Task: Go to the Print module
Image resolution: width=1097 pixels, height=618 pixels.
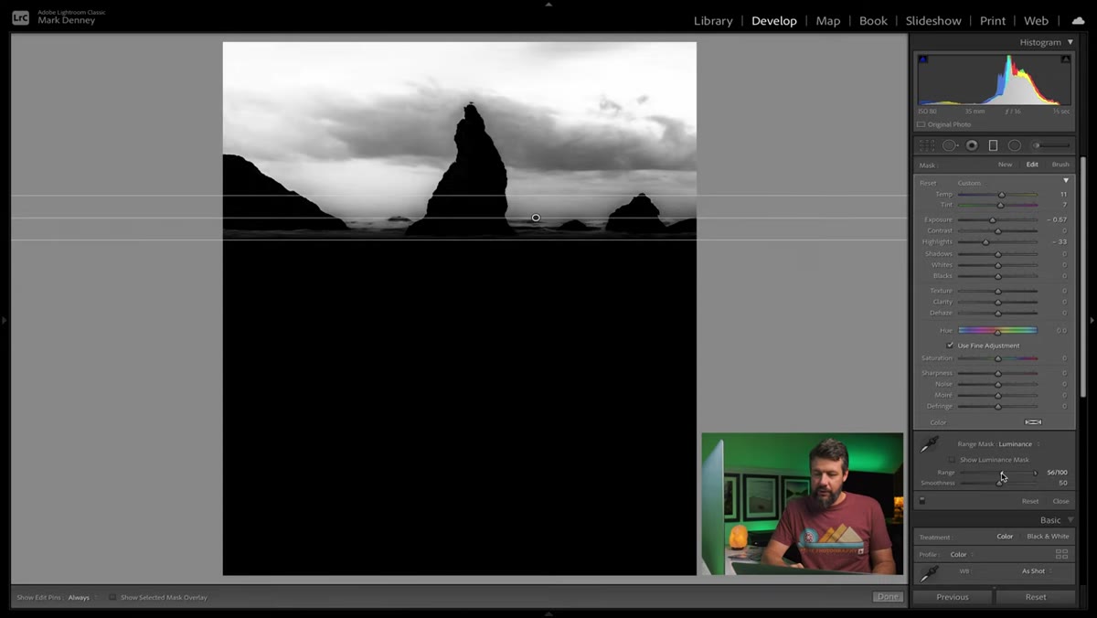Action: tap(993, 20)
